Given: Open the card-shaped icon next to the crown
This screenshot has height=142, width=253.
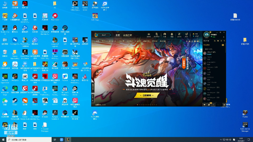Looking at the screenshot, I should [156, 35].
